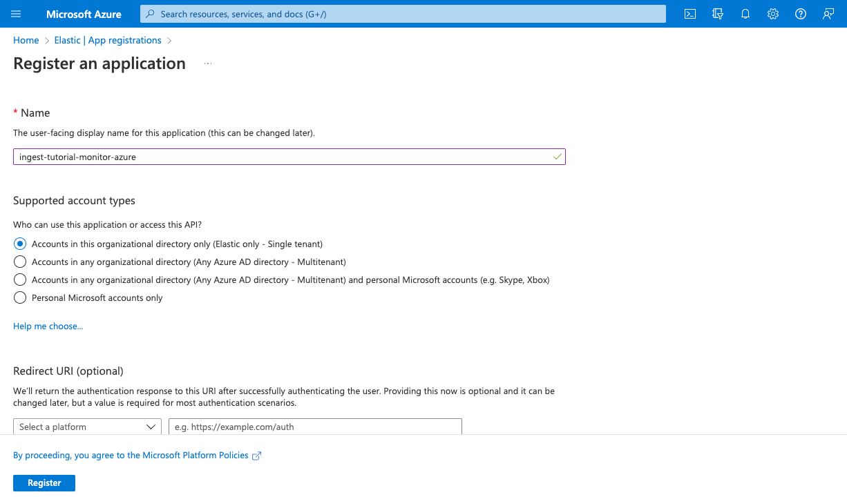Click the Microsoft Azure logo
This screenshot has height=499, width=847.
click(x=83, y=13)
